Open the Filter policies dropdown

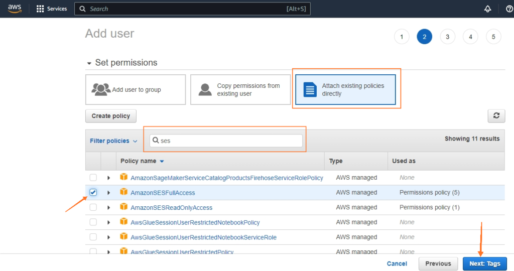click(x=113, y=141)
